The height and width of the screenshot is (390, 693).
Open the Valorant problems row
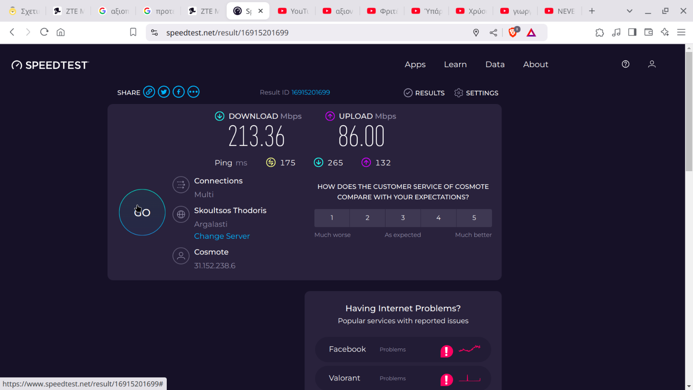click(403, 378)
